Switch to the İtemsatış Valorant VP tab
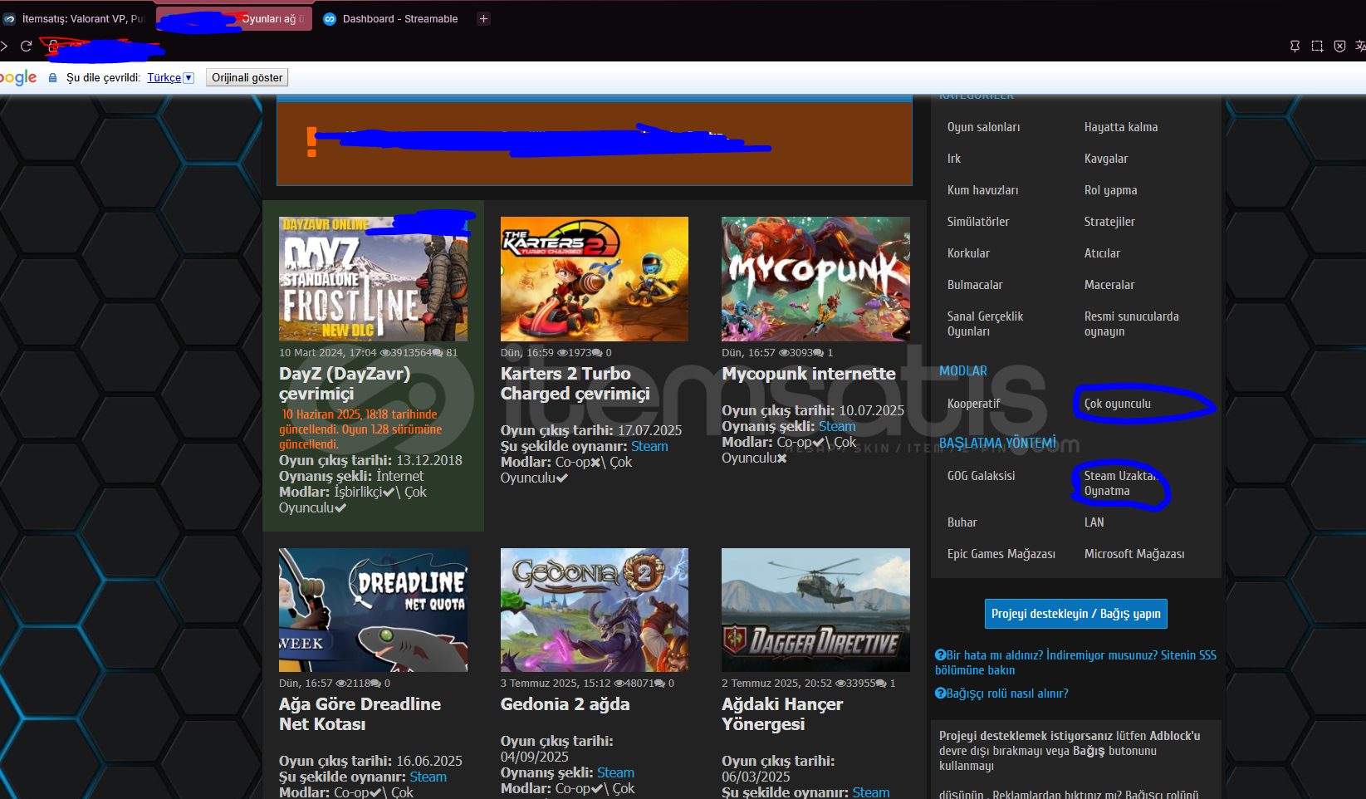Viewport: 1366px width, 799px height. 75,18
